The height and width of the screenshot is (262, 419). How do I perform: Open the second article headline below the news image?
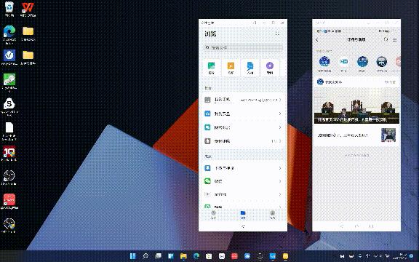342,135
